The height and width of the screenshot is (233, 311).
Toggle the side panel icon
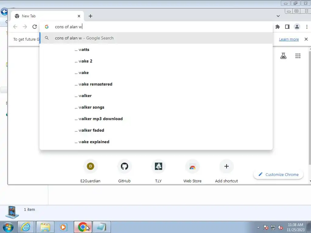[x=287, y=27]
